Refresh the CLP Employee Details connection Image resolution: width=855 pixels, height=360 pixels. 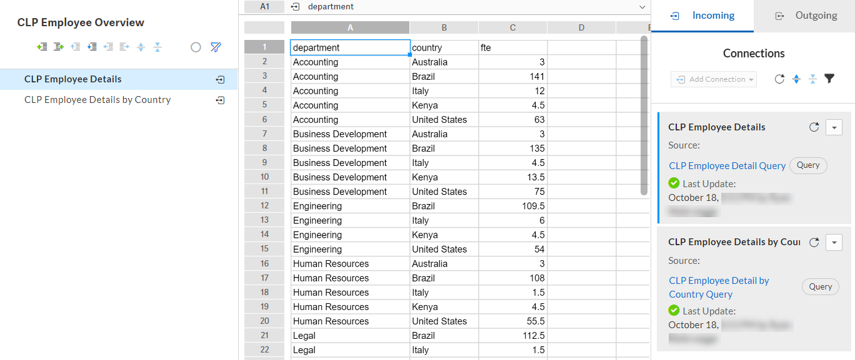pyautogui.click(x=814, y=127)
